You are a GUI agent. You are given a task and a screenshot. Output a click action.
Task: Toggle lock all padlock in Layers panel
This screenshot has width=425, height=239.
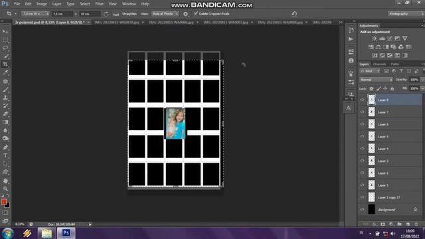point(392,88)
